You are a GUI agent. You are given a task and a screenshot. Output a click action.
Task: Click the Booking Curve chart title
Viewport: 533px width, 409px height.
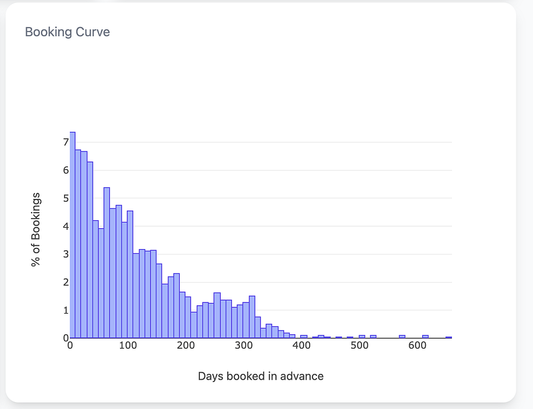pos(68,32)
